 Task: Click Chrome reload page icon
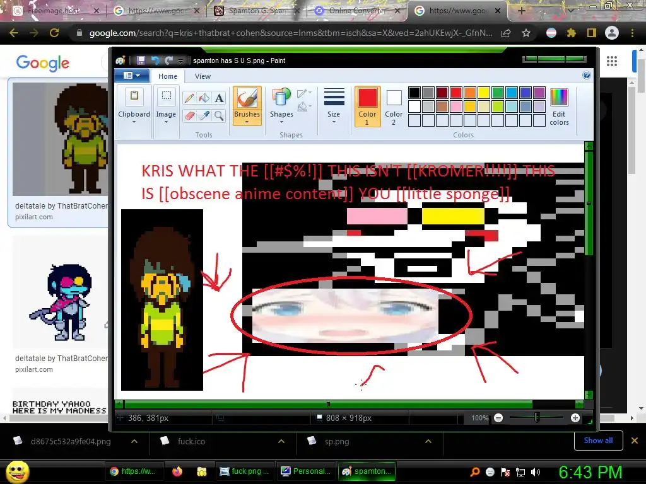54,33
